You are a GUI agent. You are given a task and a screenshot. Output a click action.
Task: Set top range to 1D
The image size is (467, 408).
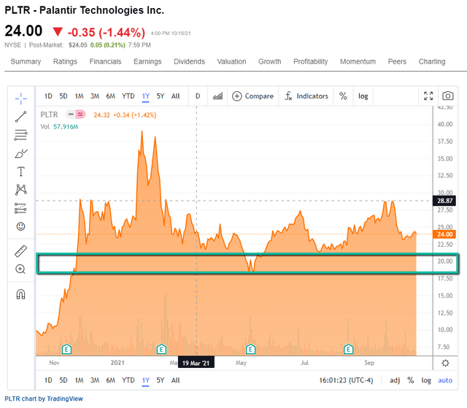pos(48,96)
